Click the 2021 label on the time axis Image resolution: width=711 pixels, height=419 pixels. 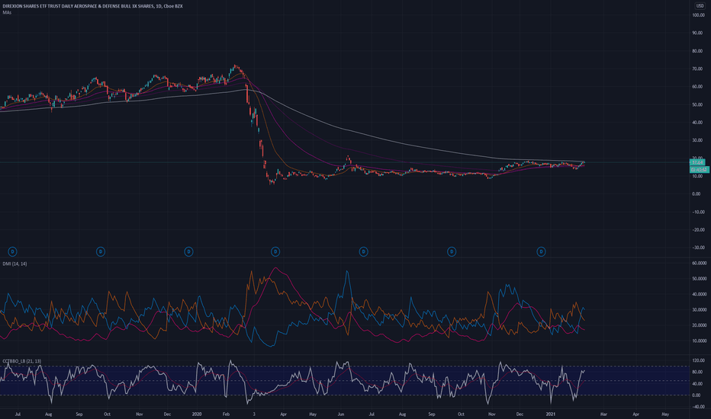551,414
